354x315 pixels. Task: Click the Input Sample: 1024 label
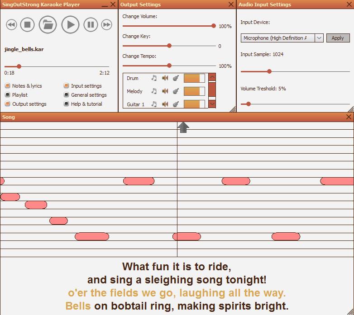[x=262, y=54]
